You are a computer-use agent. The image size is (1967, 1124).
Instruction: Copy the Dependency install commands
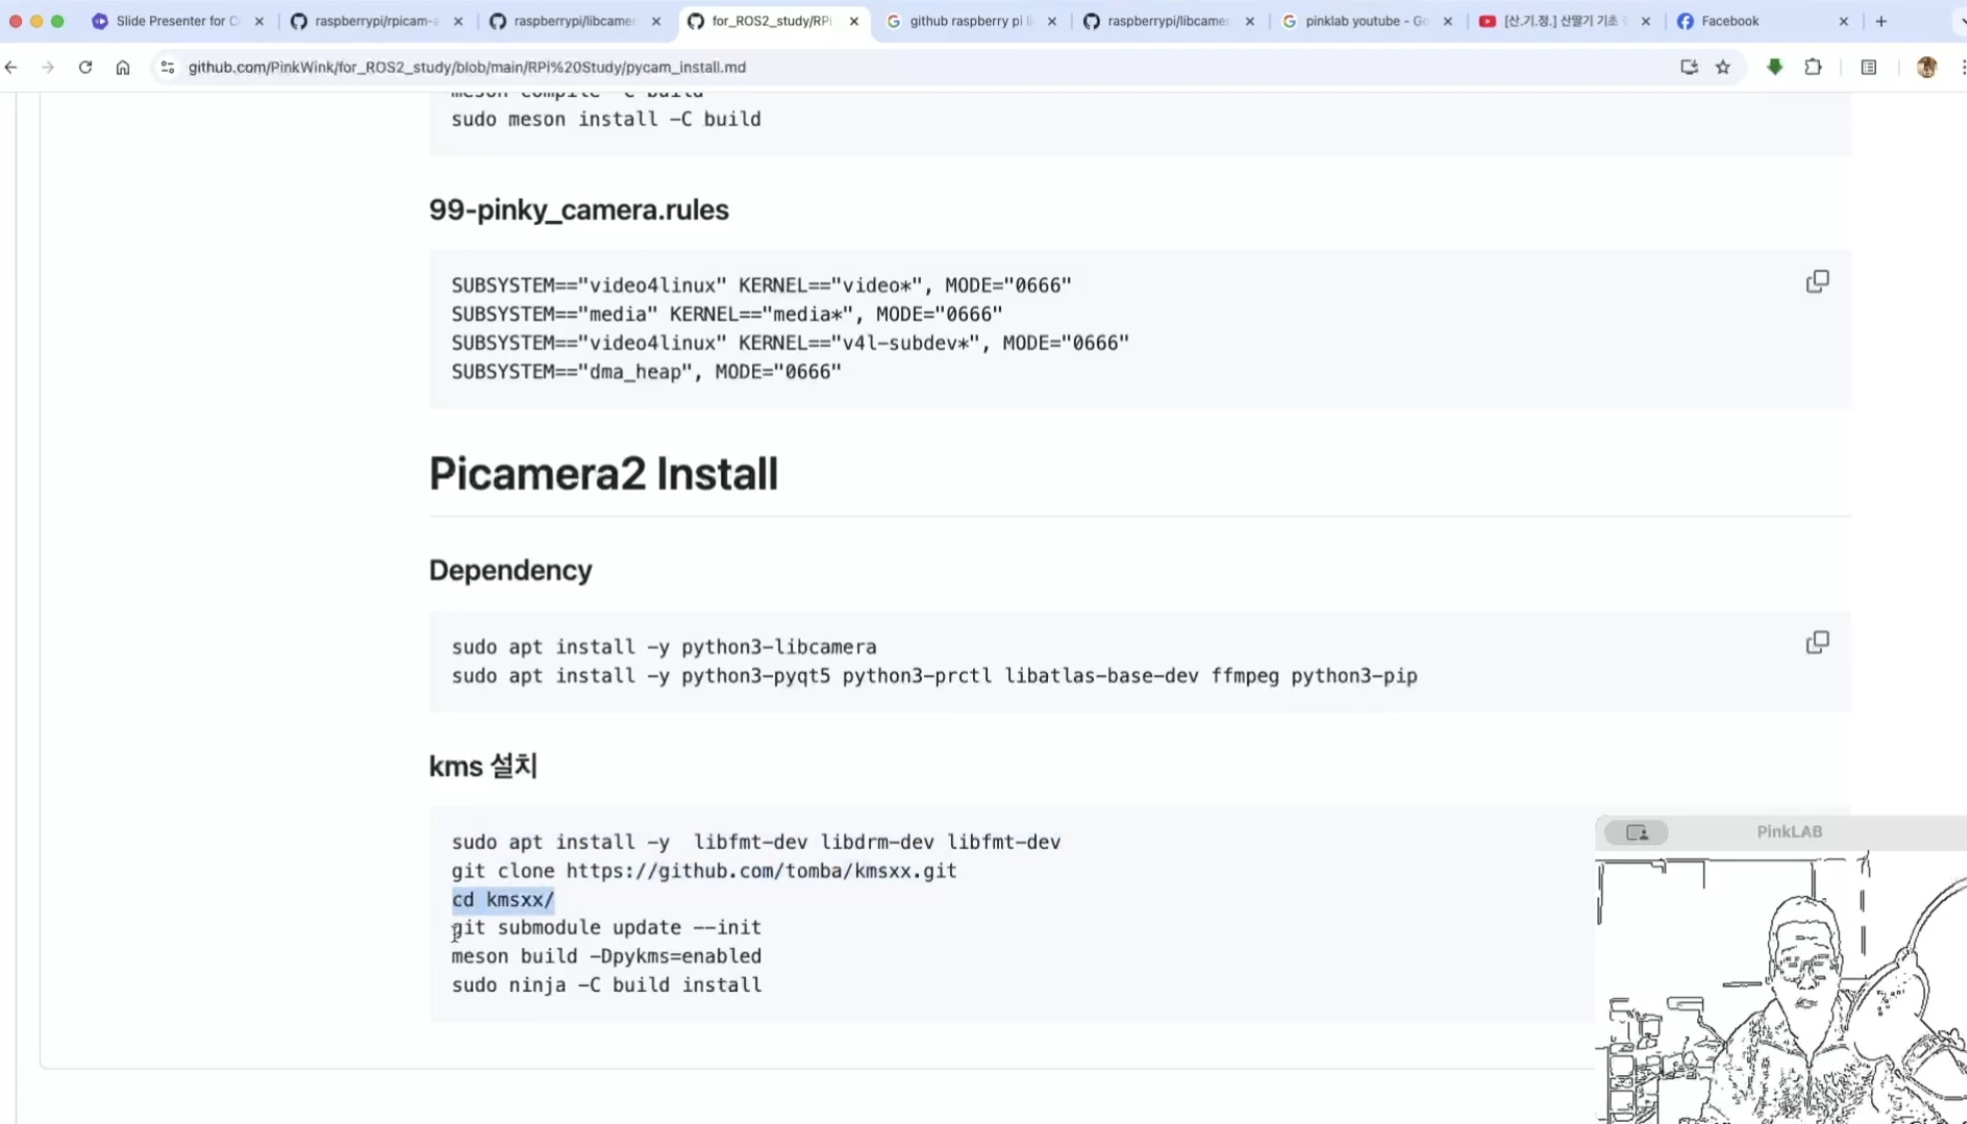coord(1817,642)
